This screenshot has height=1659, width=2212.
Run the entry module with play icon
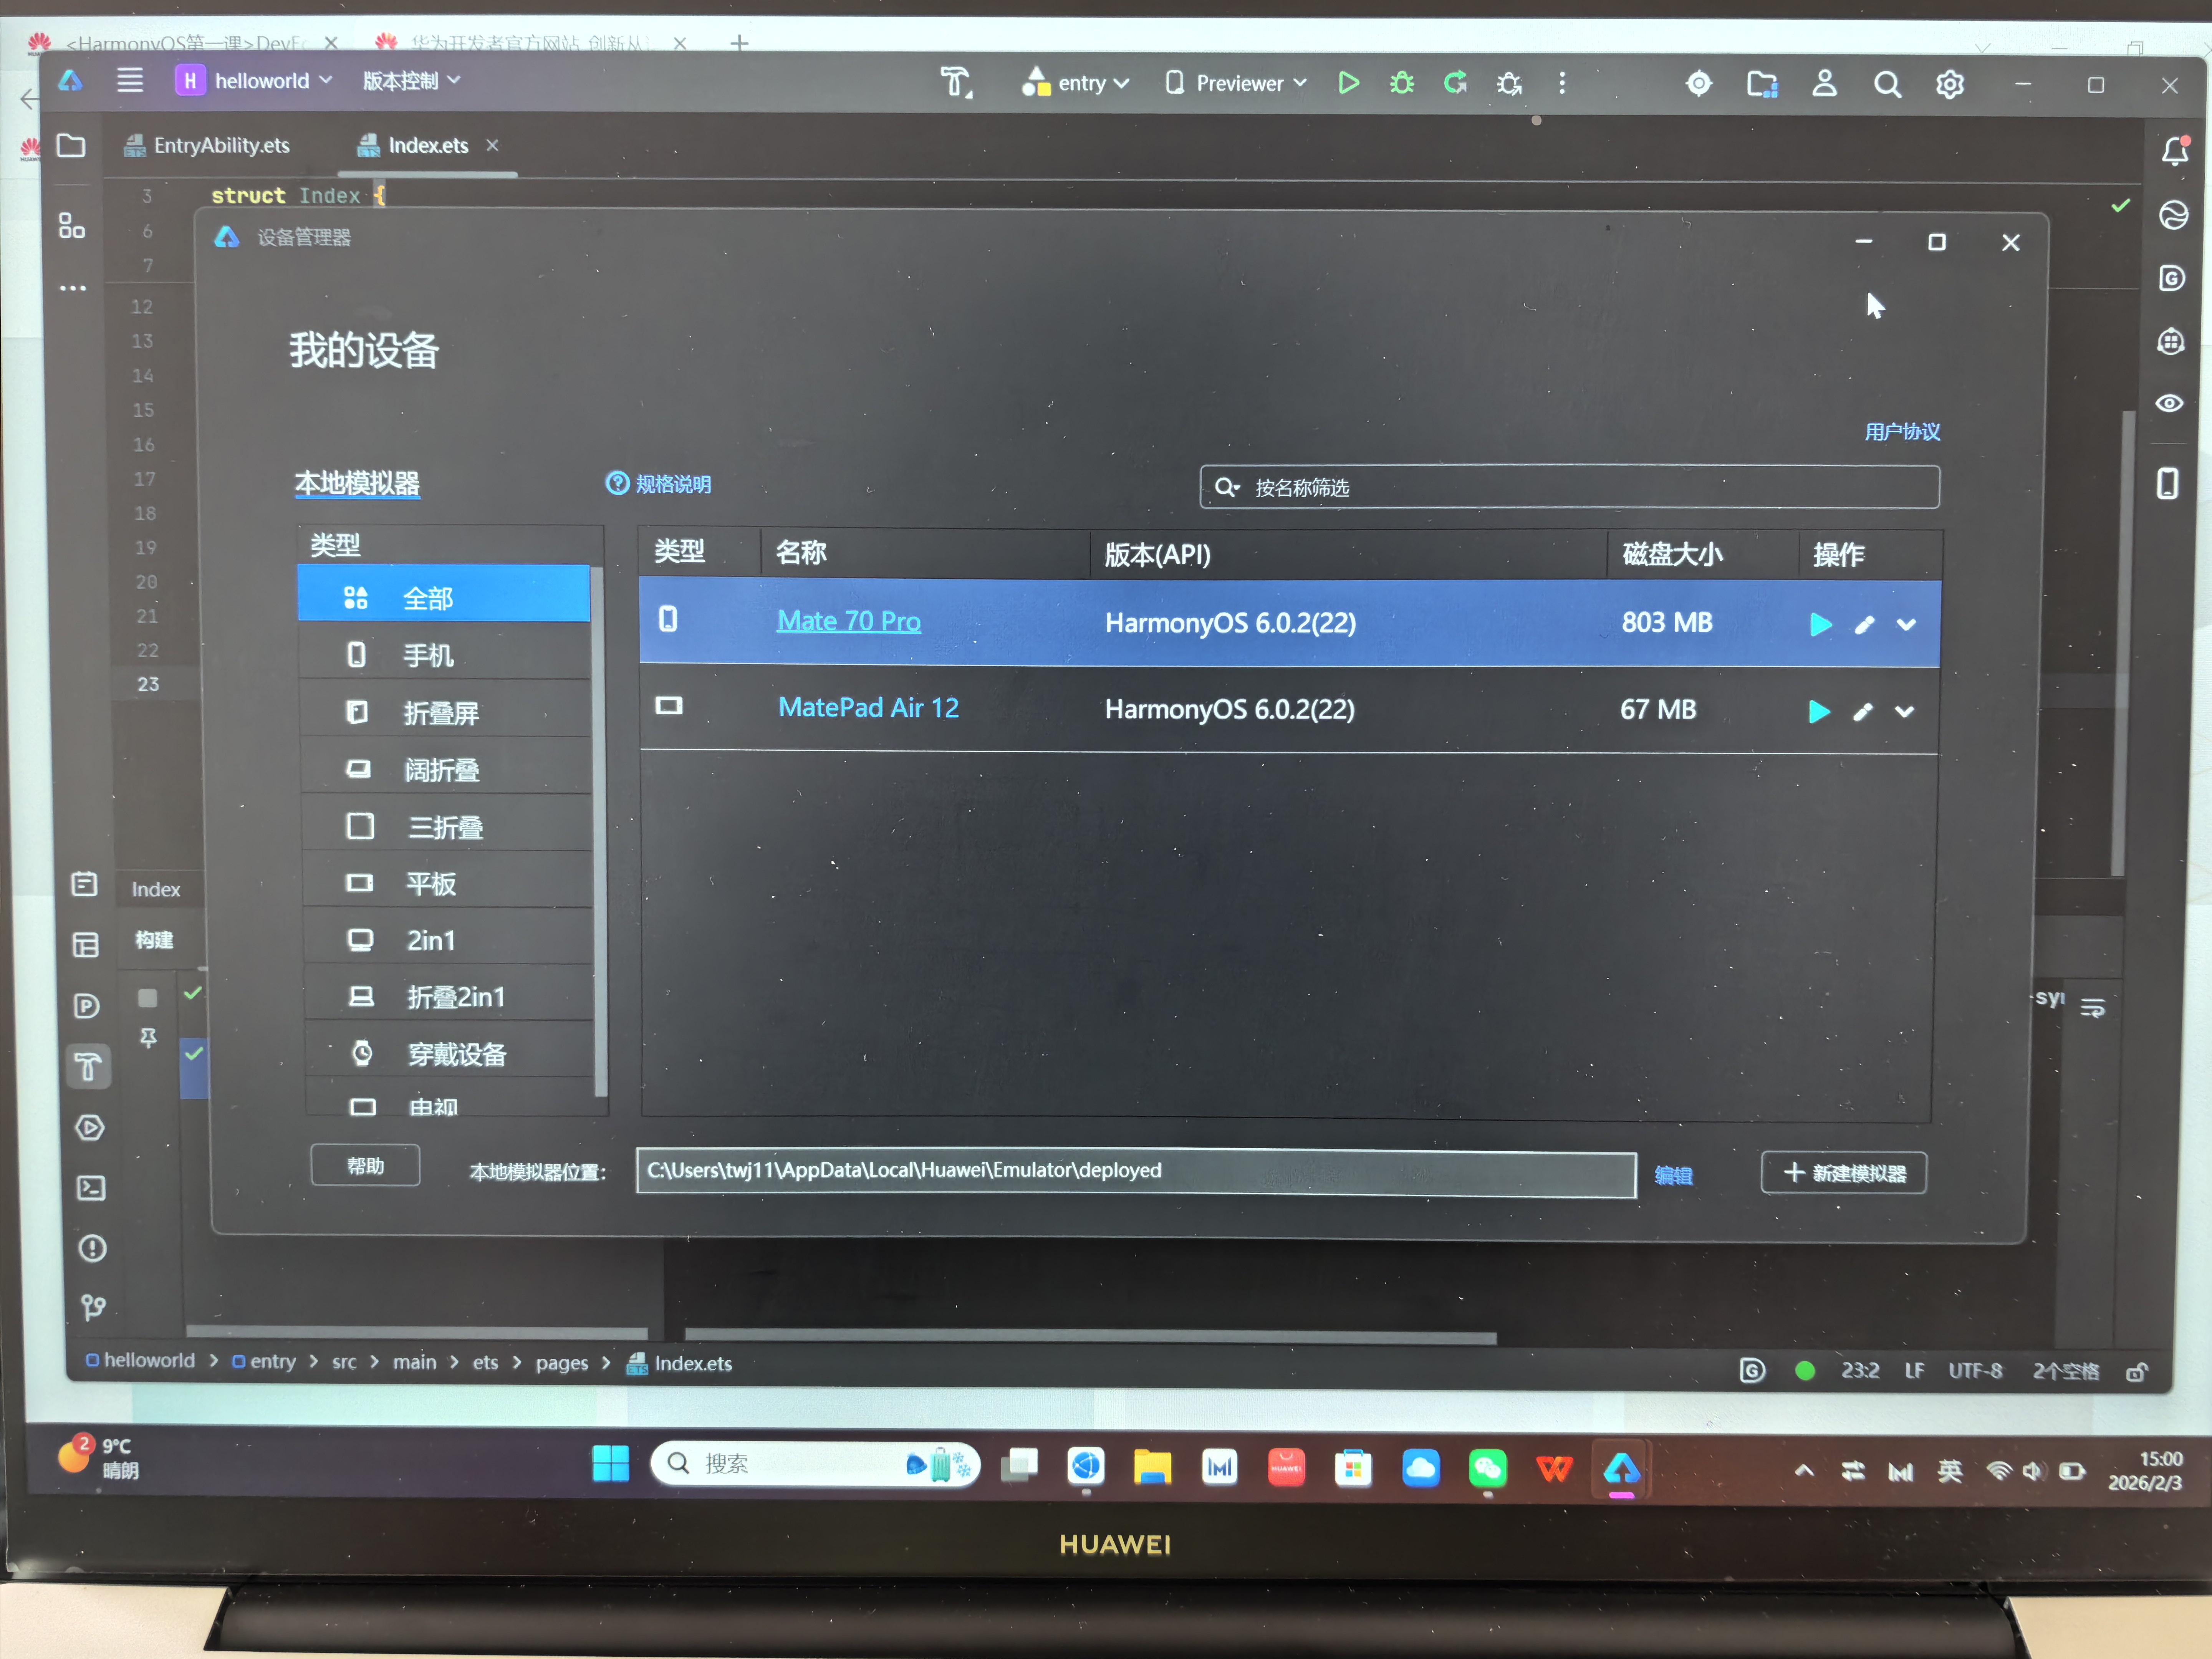[x=1348, y=83]
